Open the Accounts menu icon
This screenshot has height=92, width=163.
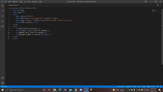(x=3, y=78)
